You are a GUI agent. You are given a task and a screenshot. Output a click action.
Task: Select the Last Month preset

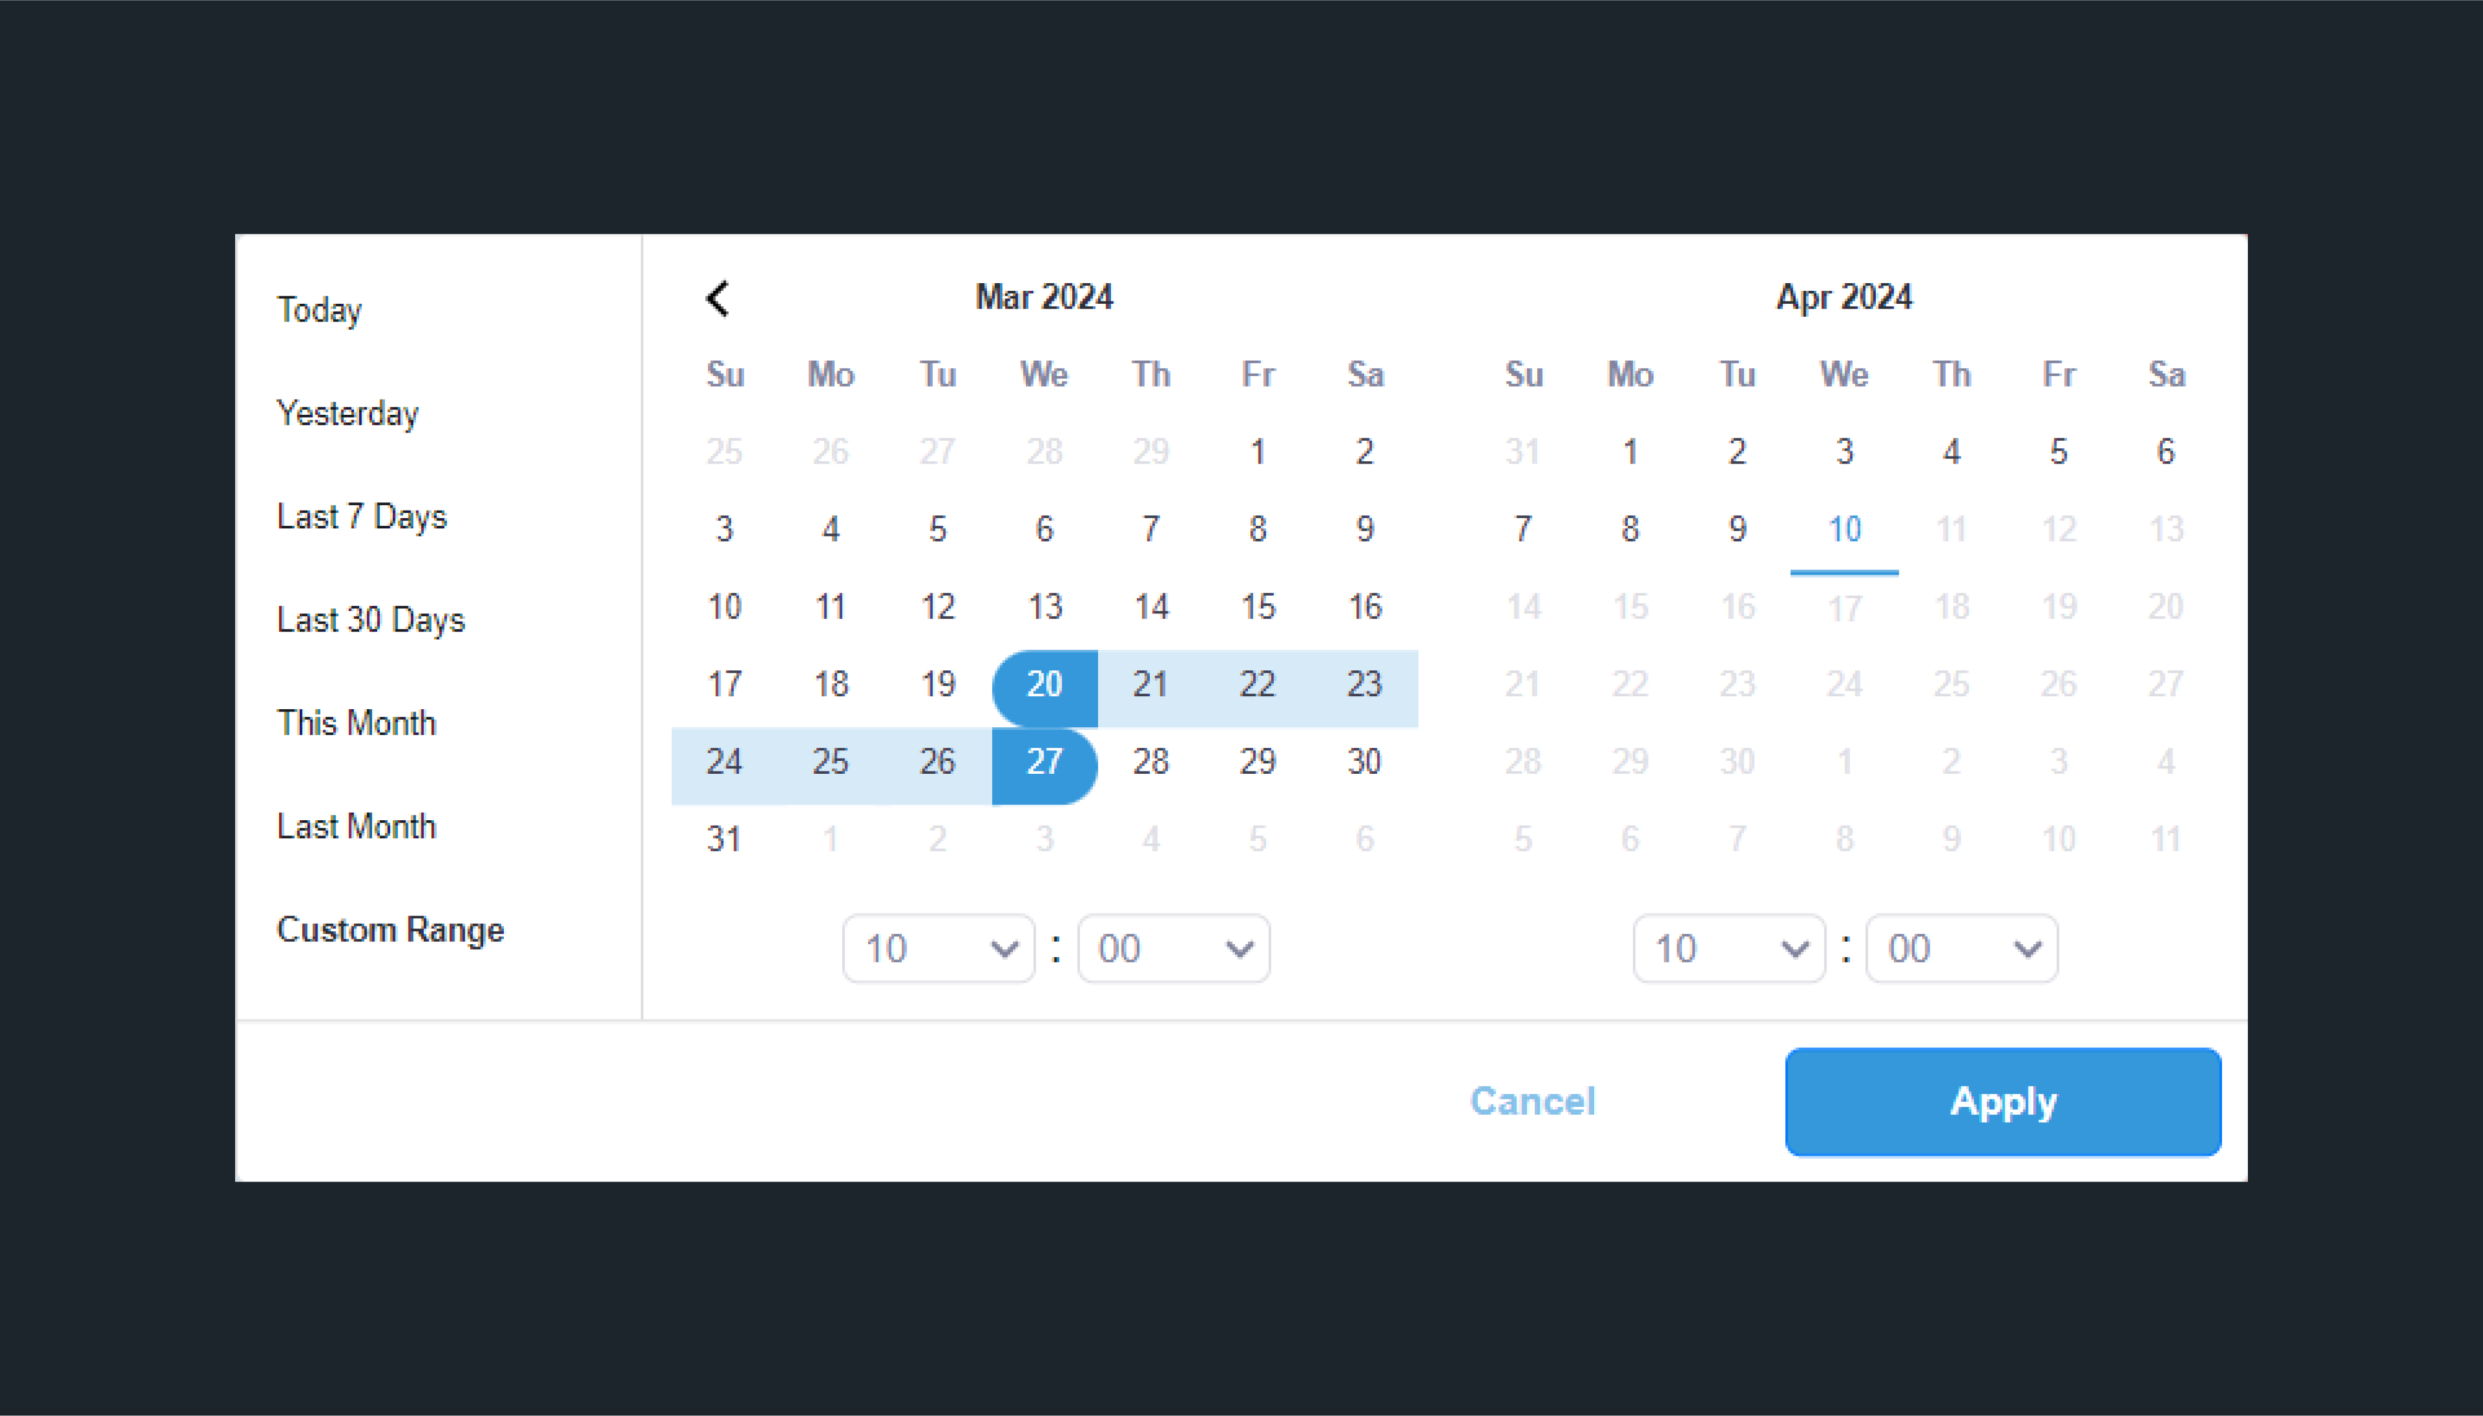(356, 827)
